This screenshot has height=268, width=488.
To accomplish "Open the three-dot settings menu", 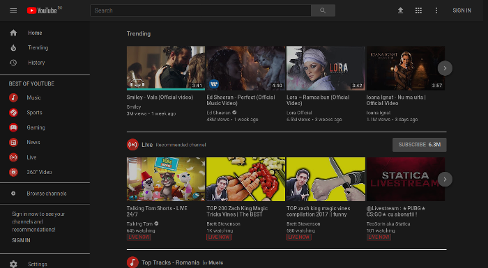I will click(x=436, y=10).
